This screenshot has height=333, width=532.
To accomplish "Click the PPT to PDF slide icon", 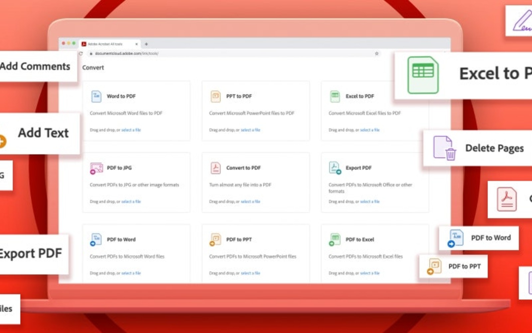I will pos(215,96).
